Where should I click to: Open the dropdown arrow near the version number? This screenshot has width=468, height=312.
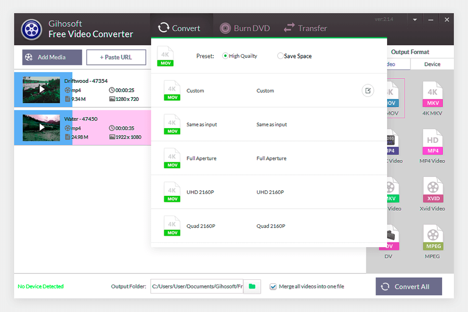tap(414, 19)
